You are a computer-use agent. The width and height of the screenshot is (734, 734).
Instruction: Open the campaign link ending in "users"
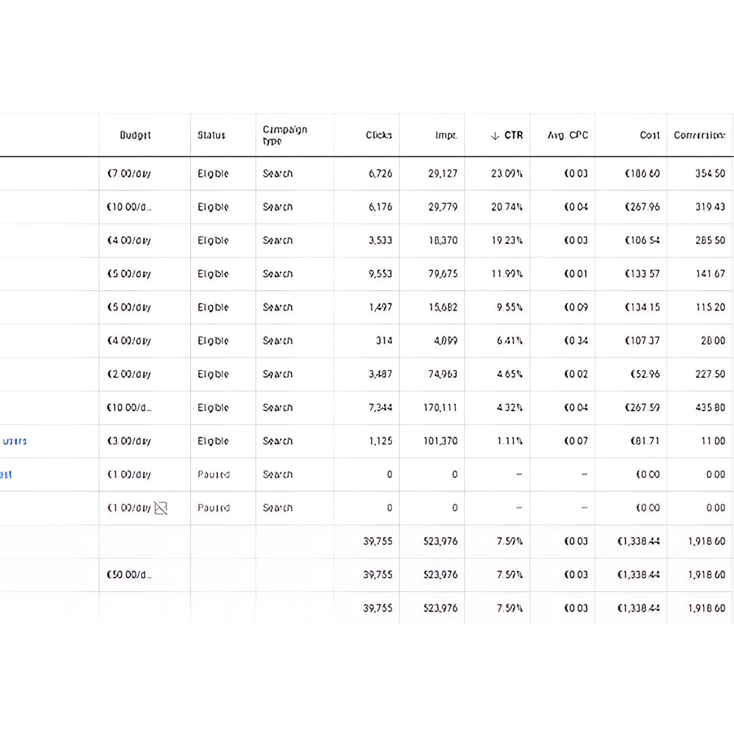pos(14,441)
